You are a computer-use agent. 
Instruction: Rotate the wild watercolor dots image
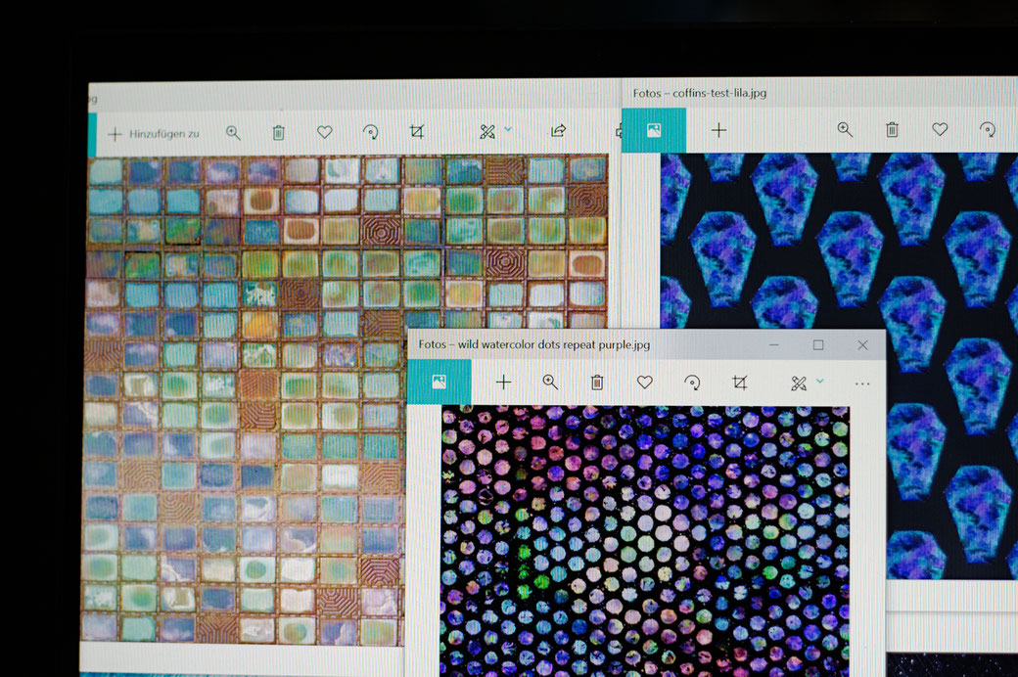[692, 383]
